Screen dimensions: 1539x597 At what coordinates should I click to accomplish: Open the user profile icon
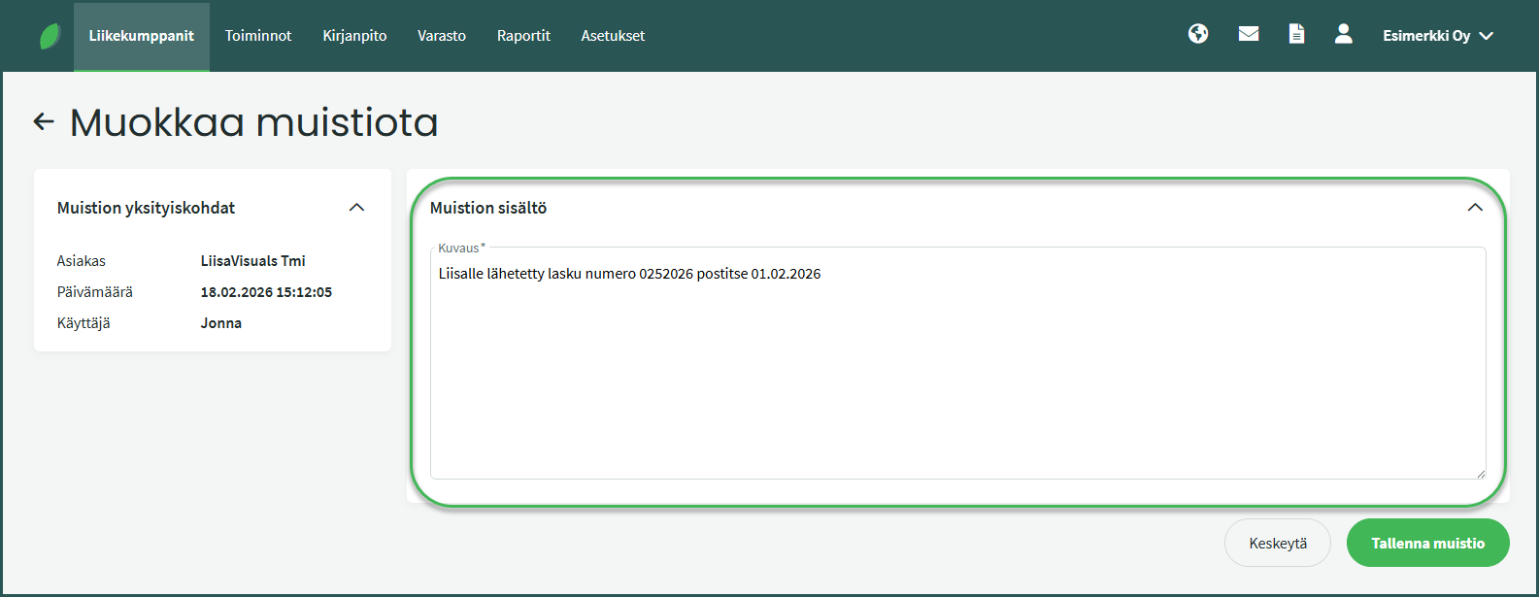click(x=1344, y=34)
